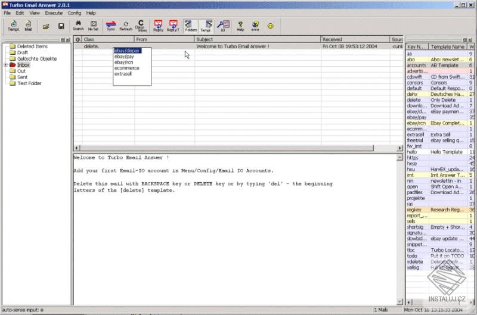Screen dimensions: 477x315
Task: Open the IO accounts toolbar icon
Action: (x=223, y=26)
